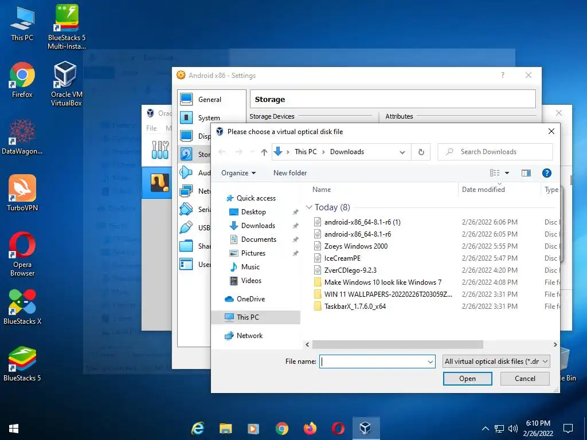The image size is (587, 440).
Task: Click the New folder button
Action: pos(289,173)
